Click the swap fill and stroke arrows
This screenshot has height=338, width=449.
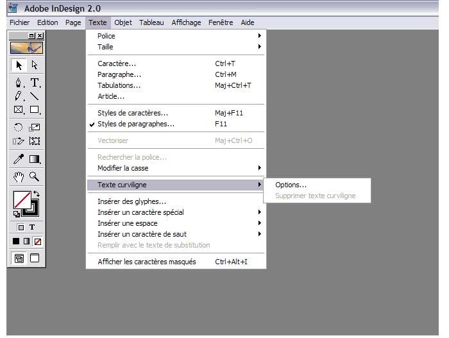click(x=37, y=194)
